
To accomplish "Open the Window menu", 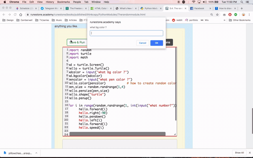I will click(x=96, y=2).
